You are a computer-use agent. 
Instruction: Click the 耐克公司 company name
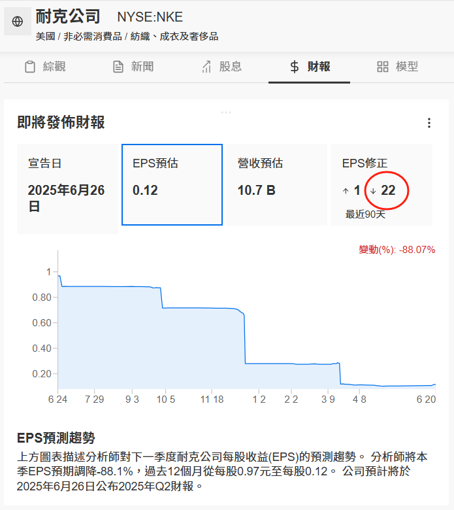(67, 16)
